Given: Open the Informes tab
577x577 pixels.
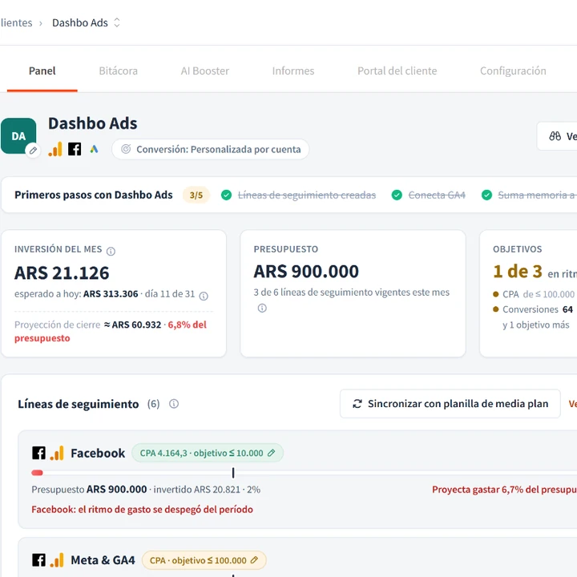Looking at the screenshot, I should [293, 71].
